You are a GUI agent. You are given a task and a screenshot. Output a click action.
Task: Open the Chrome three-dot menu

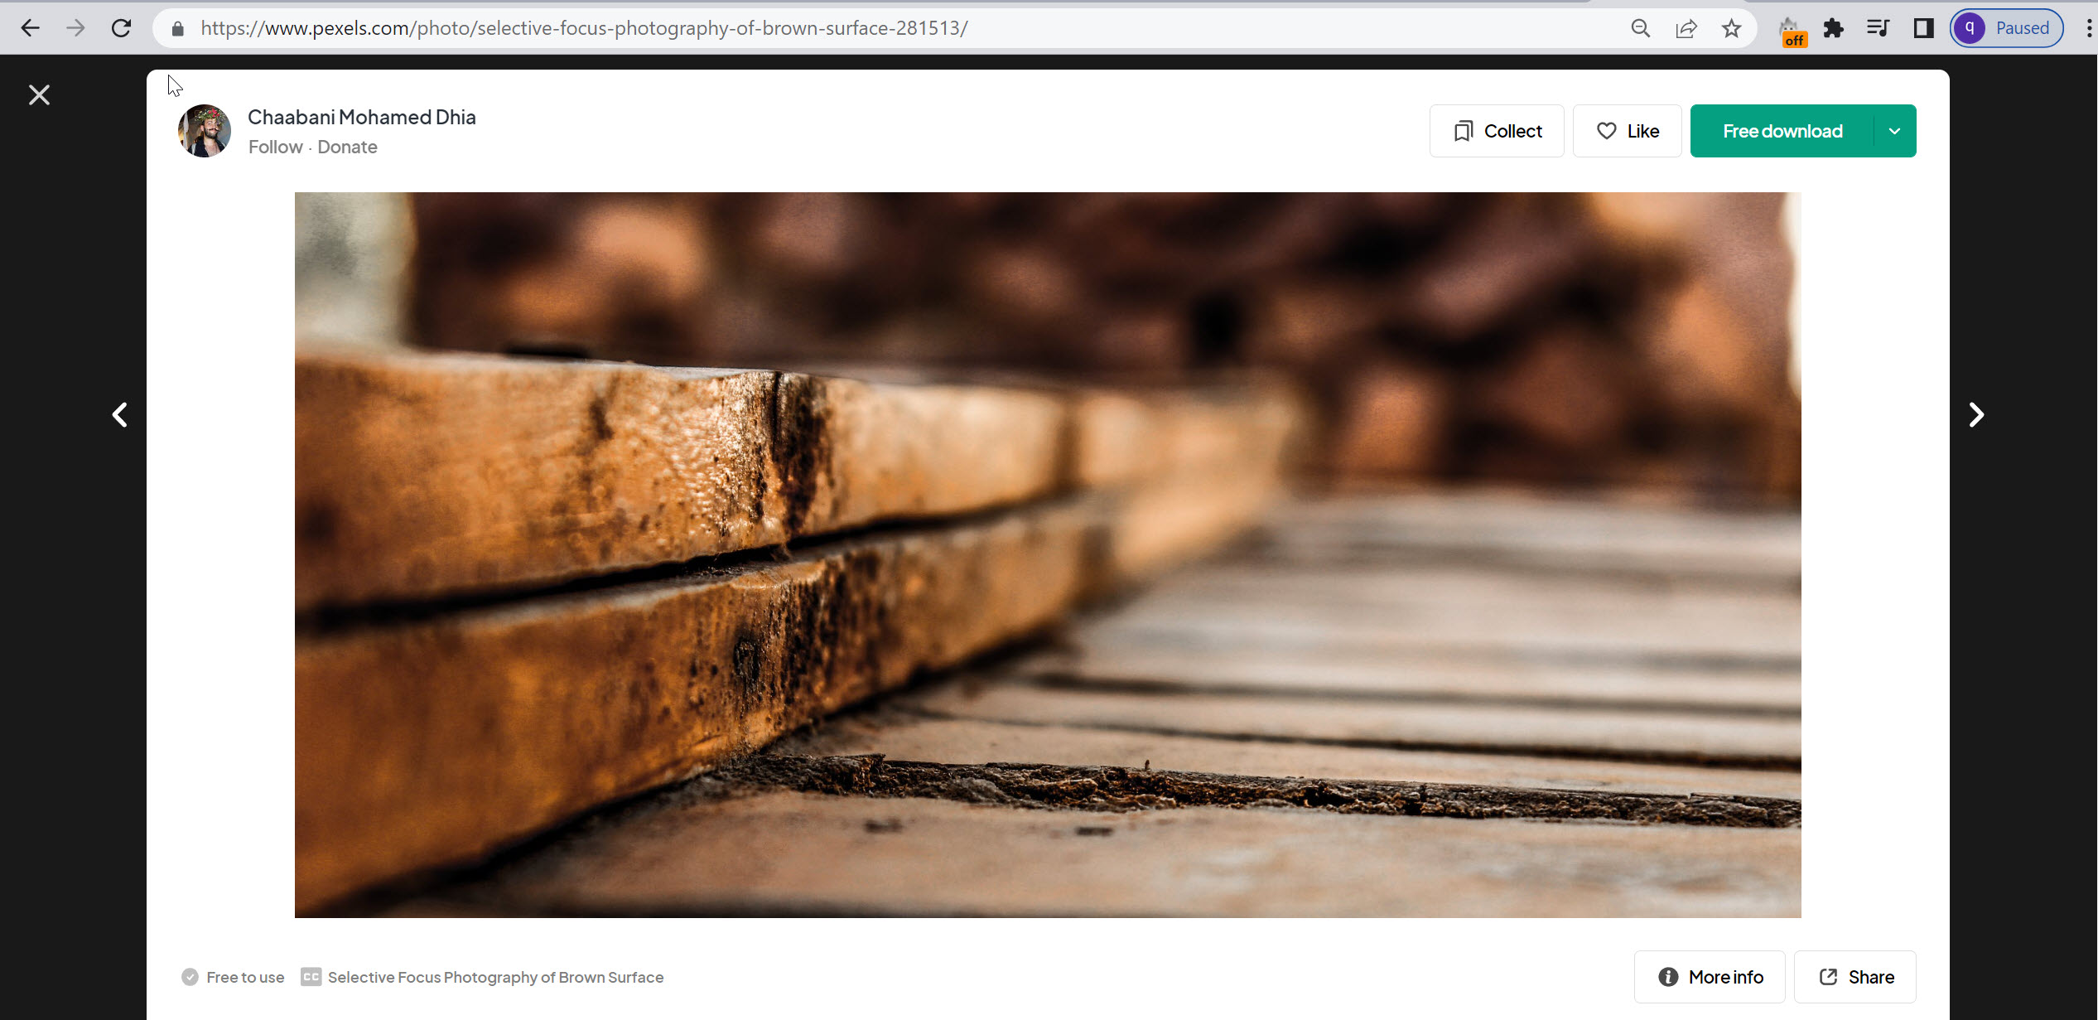pyautogui.click(x=2088, y=29)
